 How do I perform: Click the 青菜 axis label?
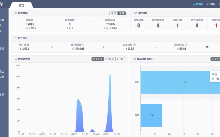point(137,115)
